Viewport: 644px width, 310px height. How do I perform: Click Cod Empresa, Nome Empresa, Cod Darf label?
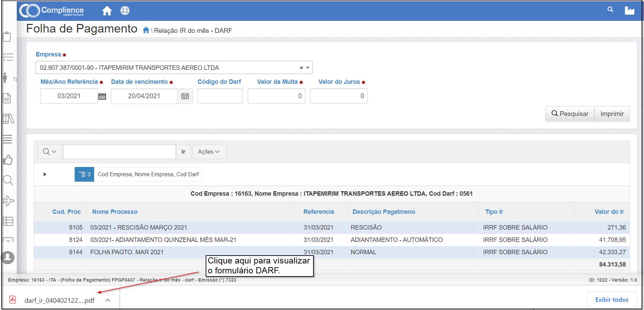click(148, 174)
